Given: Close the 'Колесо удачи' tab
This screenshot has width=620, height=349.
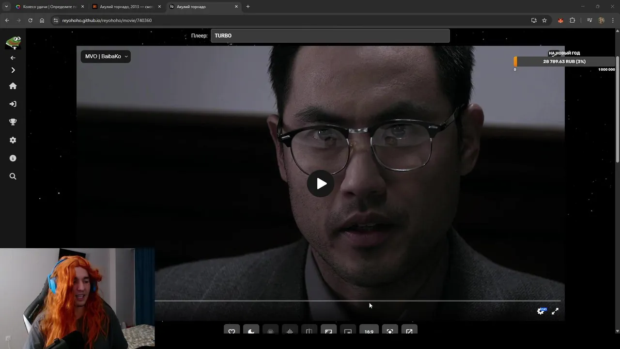Looking at the screenshot, I should coord(82,7).
